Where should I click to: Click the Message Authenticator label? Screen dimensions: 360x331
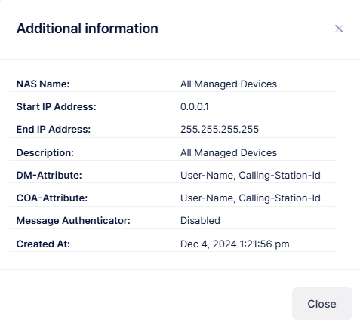(73, 220)
